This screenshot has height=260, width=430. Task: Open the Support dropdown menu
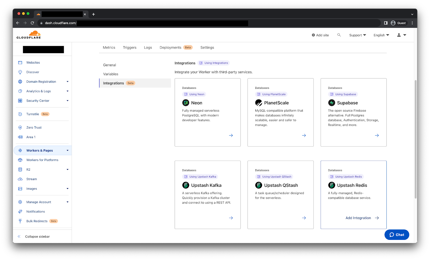click(357, 35)
